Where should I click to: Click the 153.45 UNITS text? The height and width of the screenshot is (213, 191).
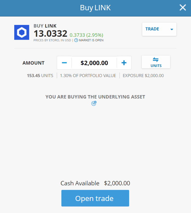click(40, 76)
